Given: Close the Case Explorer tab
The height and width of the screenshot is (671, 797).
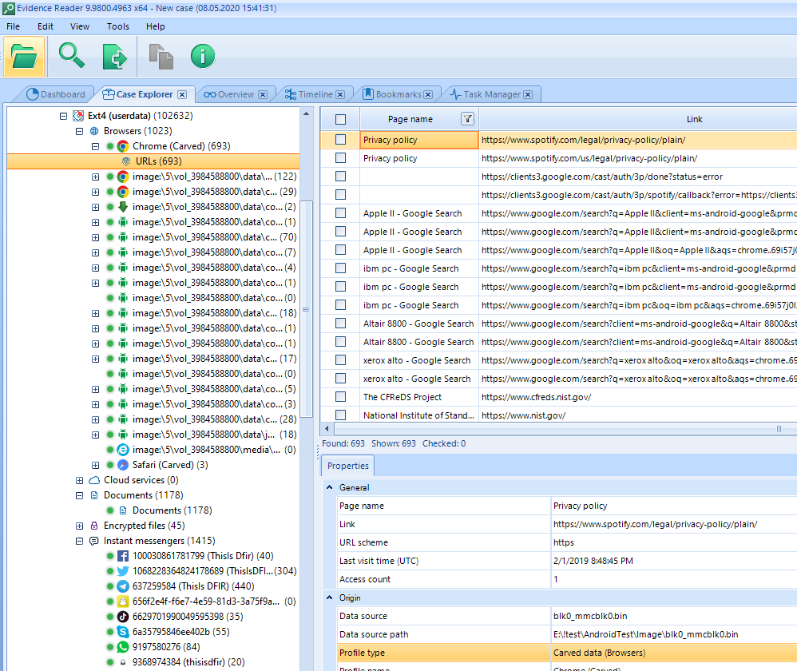Looking at the screenshot, I should tap(182, 94).
